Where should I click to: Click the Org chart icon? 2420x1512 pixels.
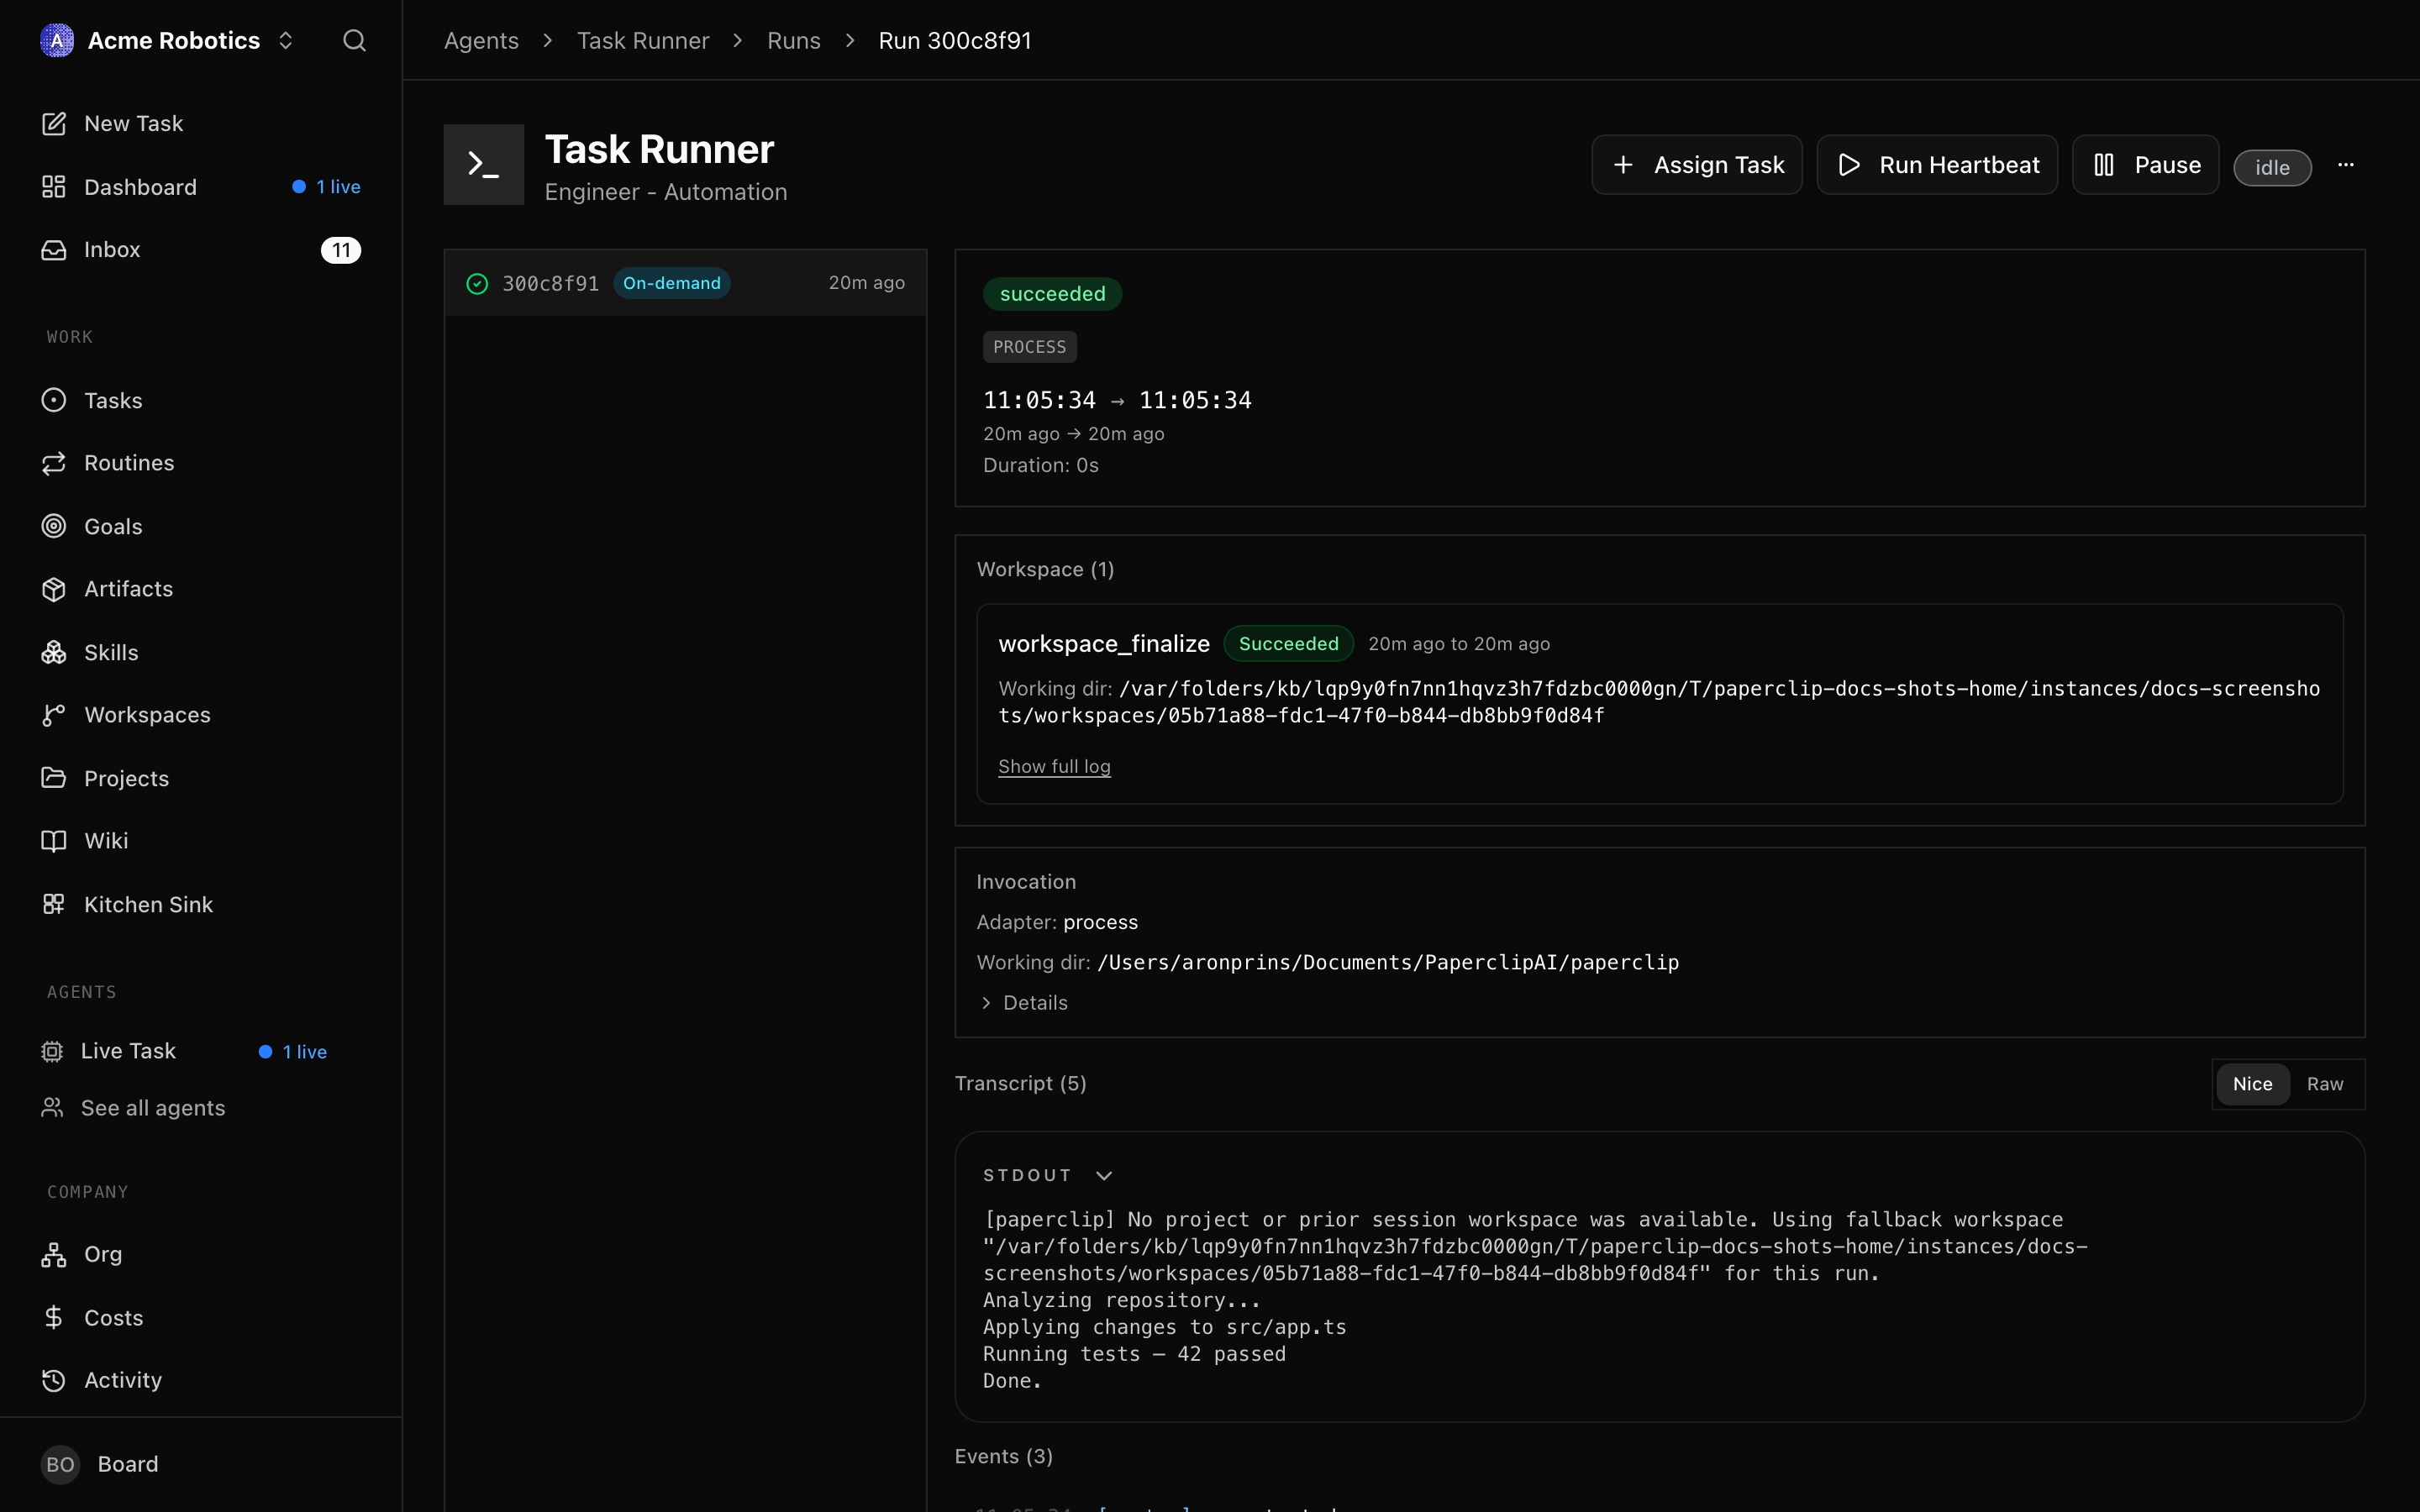[x=54, y=1254]
